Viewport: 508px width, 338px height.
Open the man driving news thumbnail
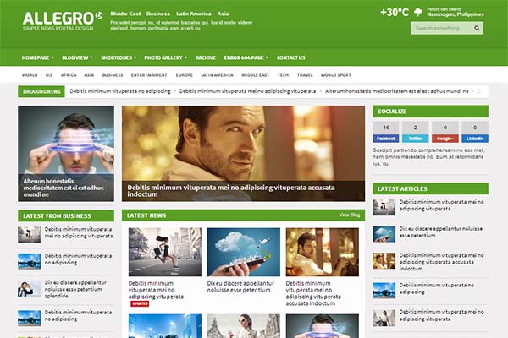323,252
